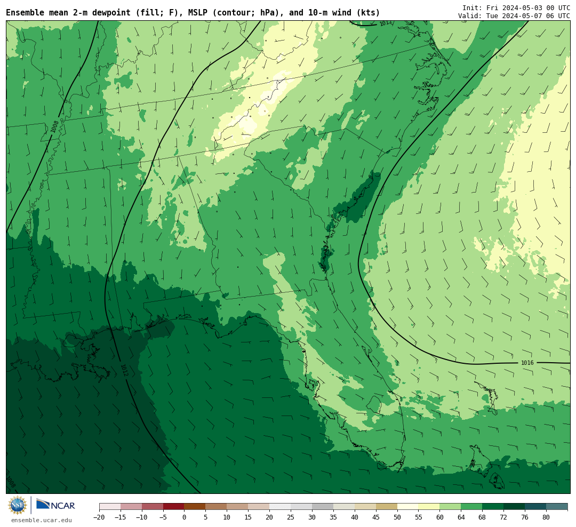The image size is (576, 527).
Task: Click the Valid: Tue 2024-05-07 06 UTC text
Action: pos(514,16)
